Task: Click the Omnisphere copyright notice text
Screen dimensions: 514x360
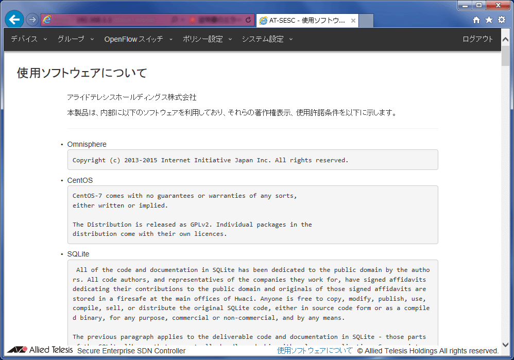Action: click(x=211, y=160)
